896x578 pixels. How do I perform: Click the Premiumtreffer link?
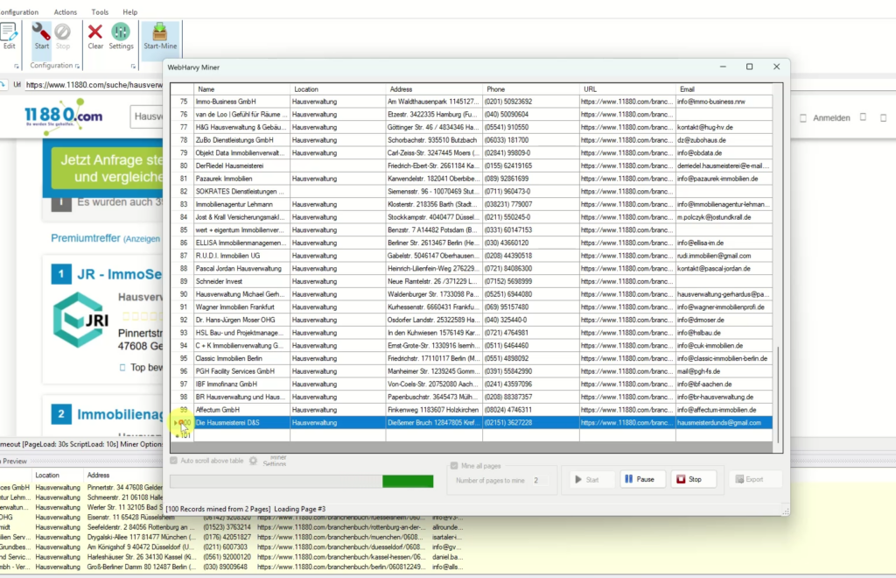(86, 238)
